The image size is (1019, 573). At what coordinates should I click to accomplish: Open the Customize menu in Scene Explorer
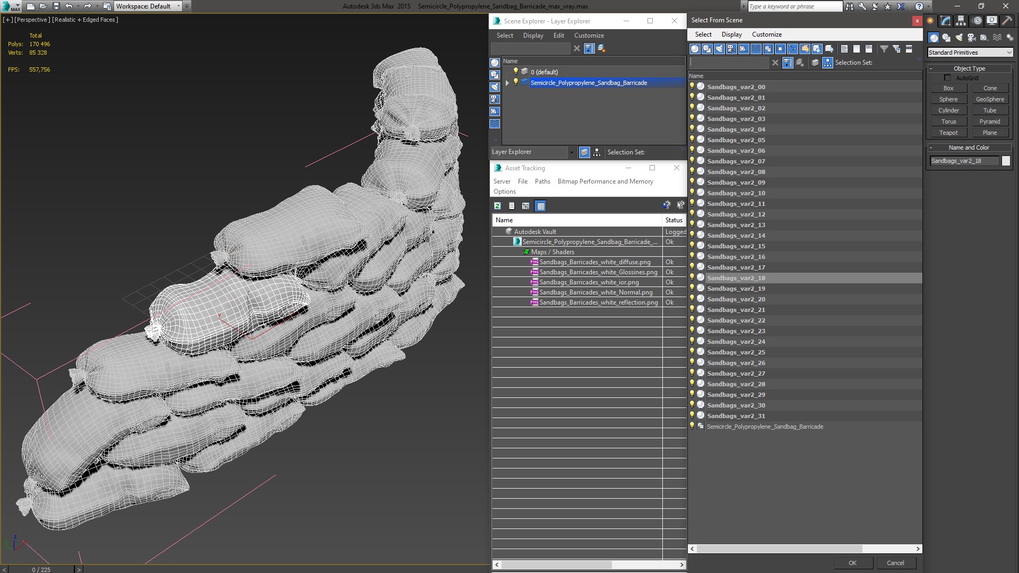pos(589,36)
